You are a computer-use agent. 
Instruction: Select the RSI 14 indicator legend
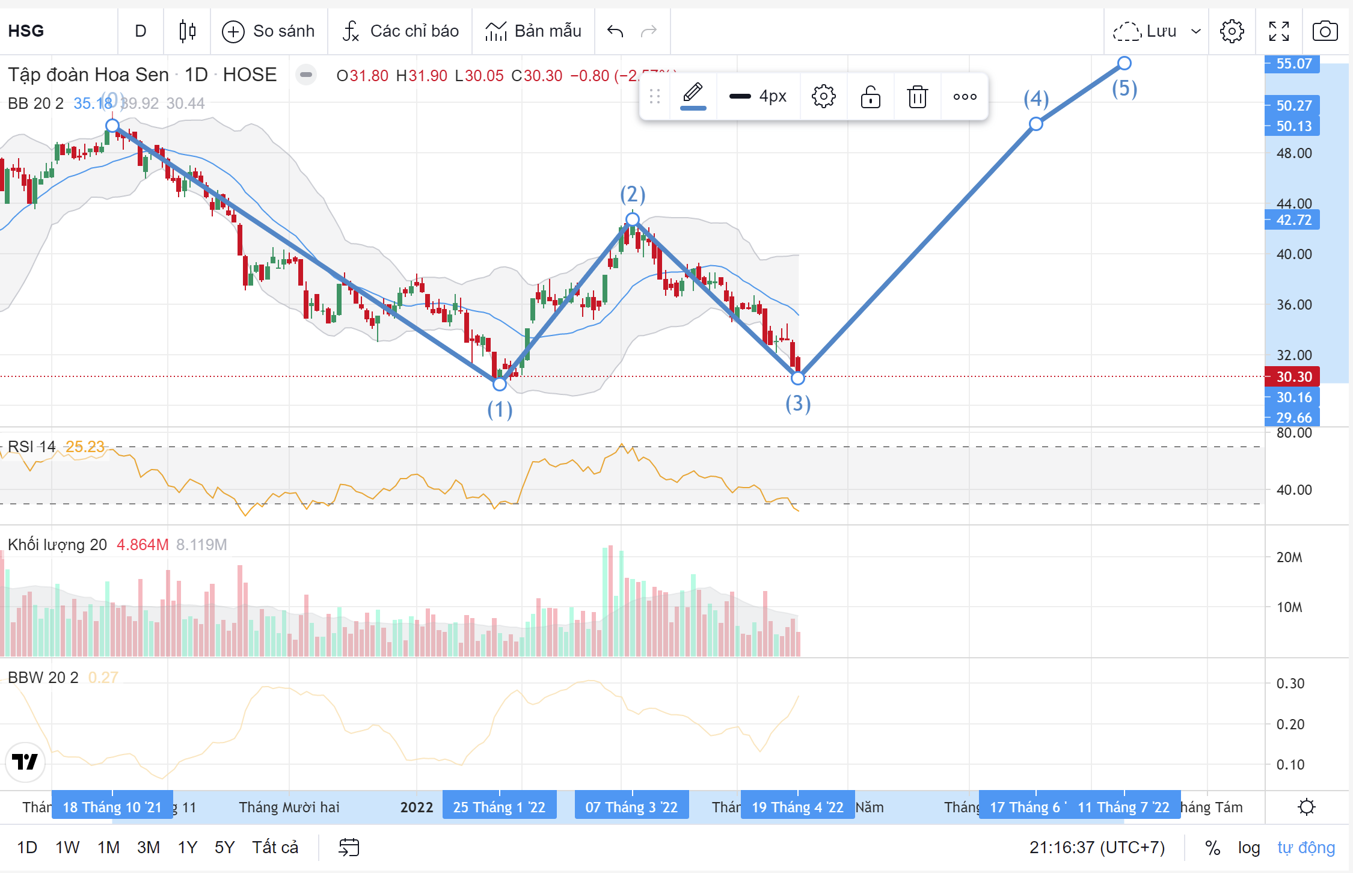point(31,447)
